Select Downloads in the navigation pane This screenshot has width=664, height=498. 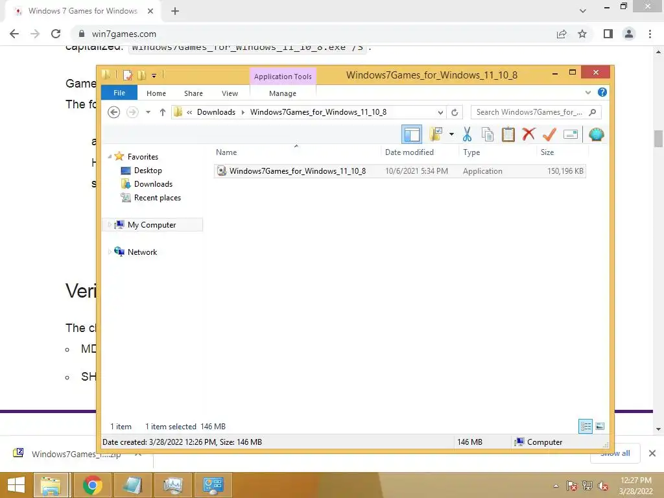click(153, 184)
